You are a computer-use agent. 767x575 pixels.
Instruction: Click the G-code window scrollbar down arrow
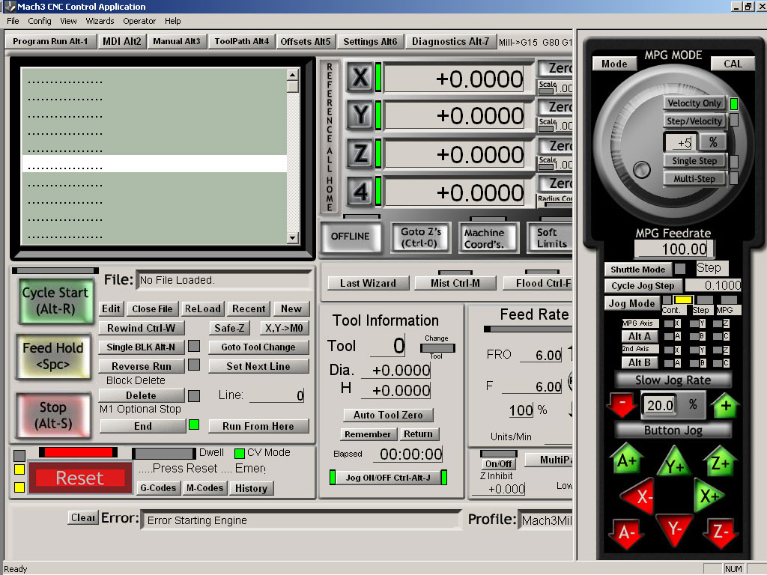(293, 238)
